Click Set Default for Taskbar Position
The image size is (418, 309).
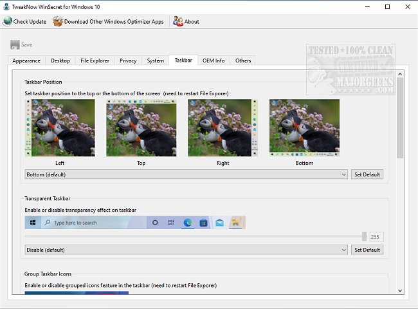(x=367, y=174)
